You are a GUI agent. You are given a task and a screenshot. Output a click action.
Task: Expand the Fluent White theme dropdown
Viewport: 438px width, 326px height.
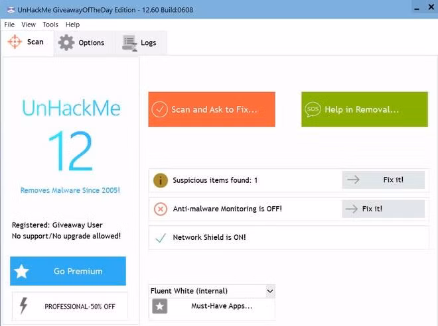(x=269, y=291)
